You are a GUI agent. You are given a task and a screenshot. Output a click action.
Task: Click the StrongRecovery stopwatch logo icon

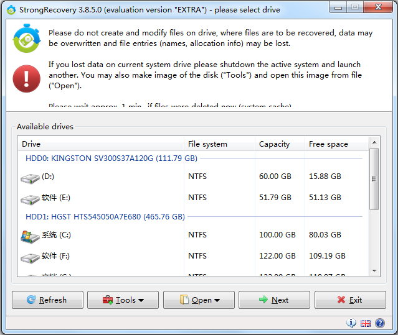point(27,39)
